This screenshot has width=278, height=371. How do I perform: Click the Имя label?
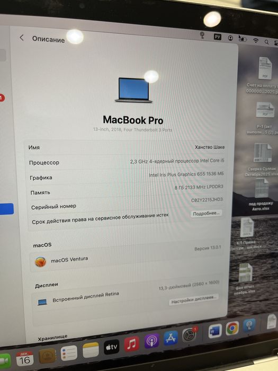(34, 147)
